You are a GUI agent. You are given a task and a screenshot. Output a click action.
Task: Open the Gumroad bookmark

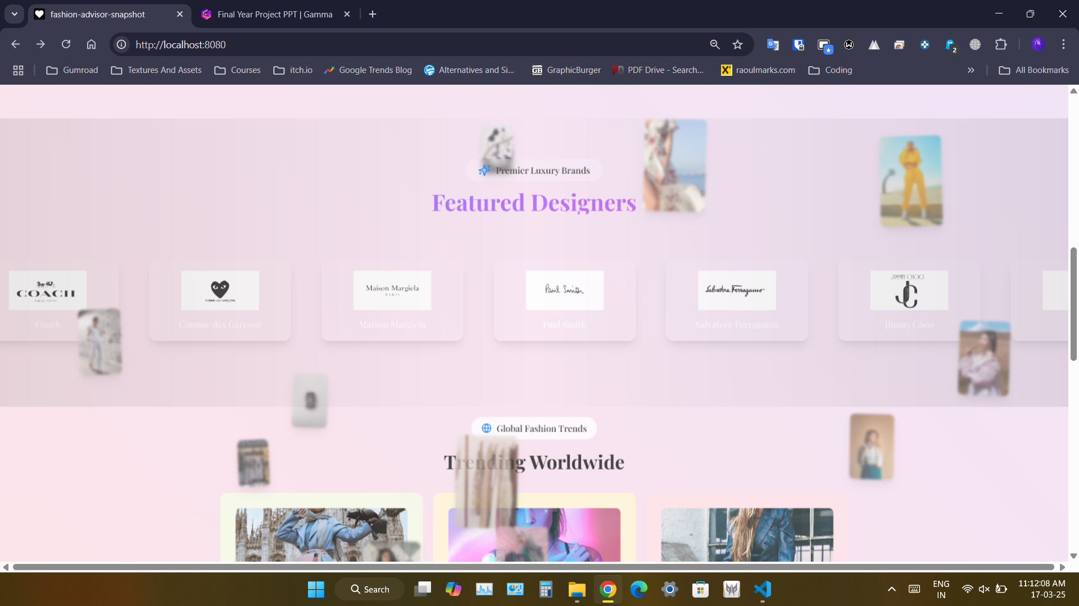[x=71, y=70]
